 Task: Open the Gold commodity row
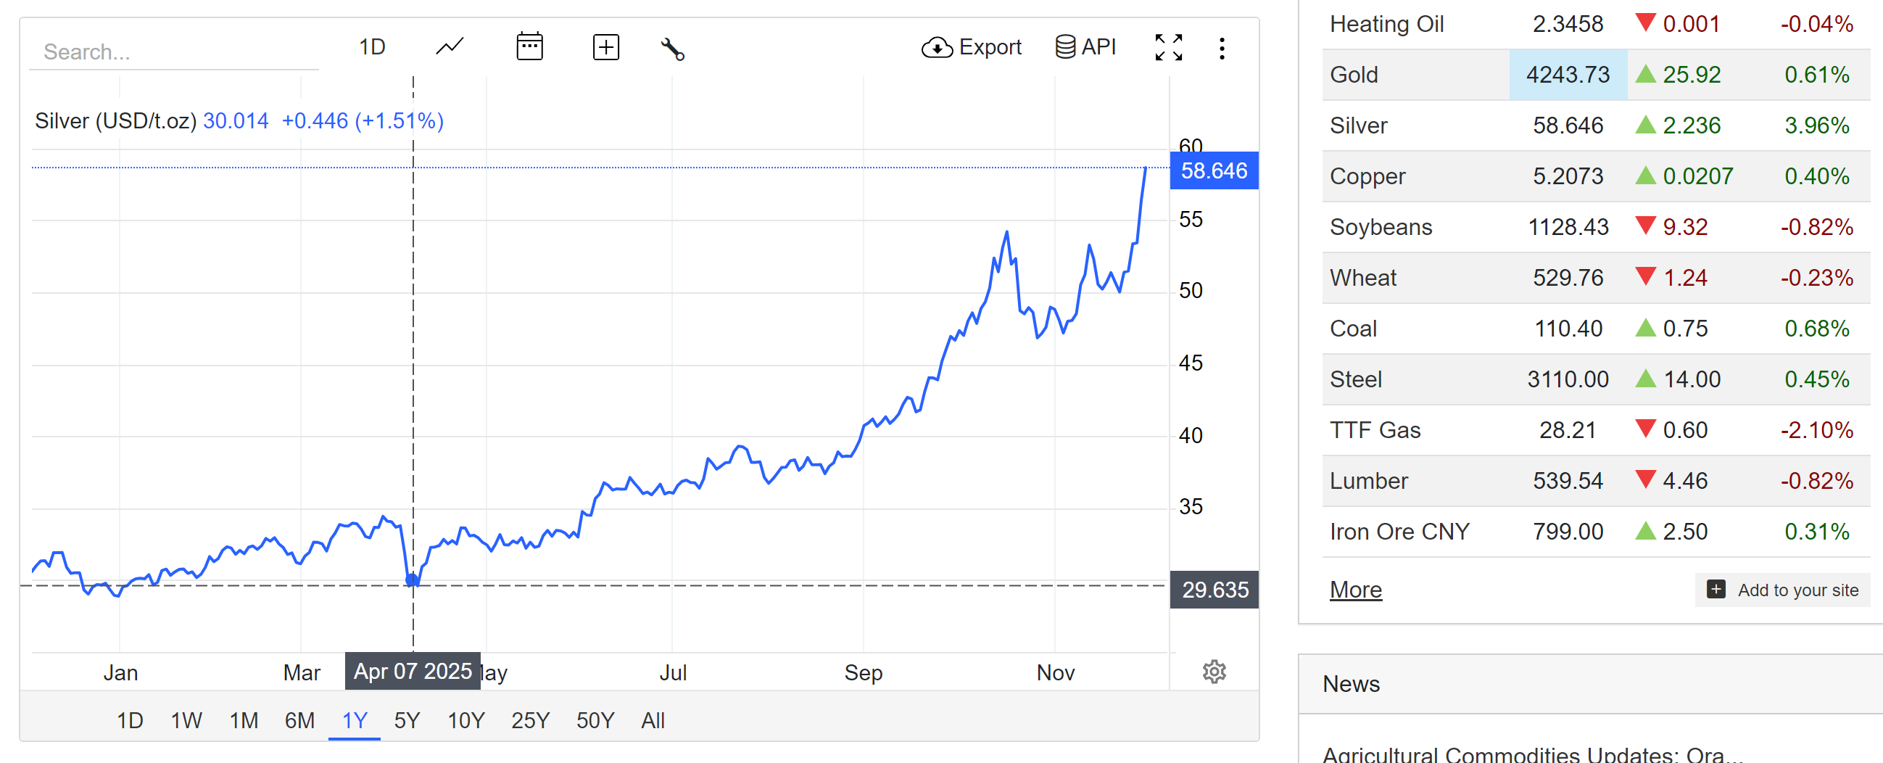[1596, 75]
